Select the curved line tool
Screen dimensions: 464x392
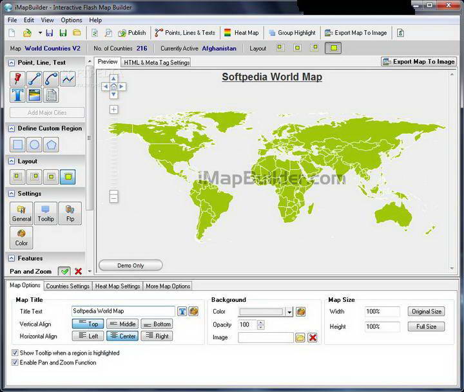tap(51, 79)
